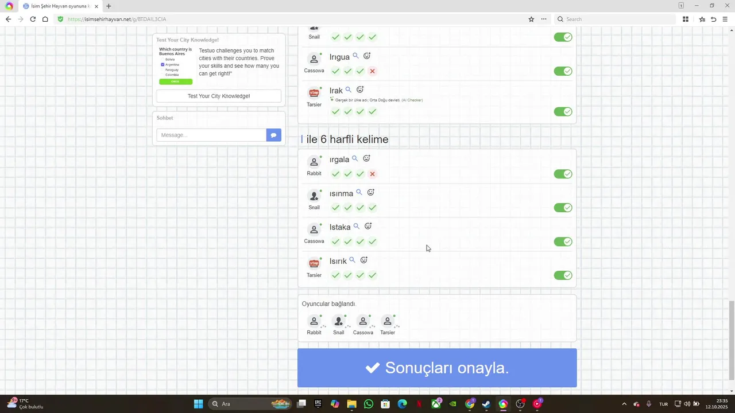Viewport: 735px width, 413px height.
Task: Click Cassowa avatar in connected players
Action: (363, 321)
